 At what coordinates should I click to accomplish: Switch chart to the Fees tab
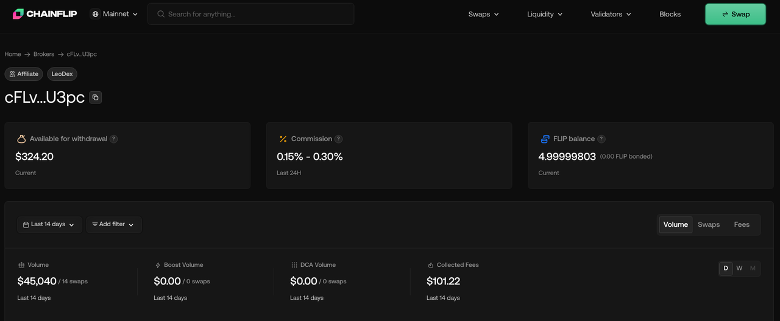[x=742, y=224]
